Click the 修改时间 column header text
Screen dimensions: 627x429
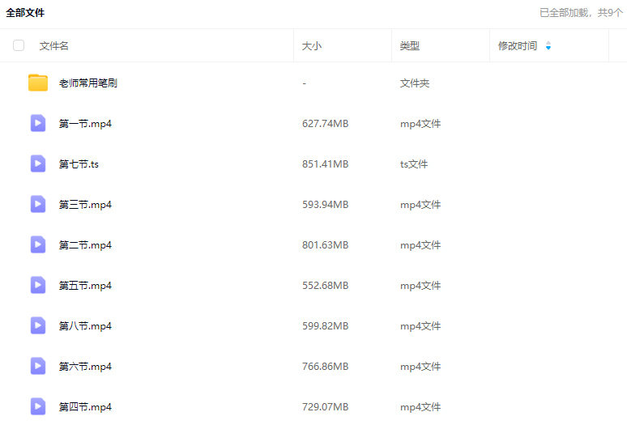pyautogui.click(x=518, y=46)
